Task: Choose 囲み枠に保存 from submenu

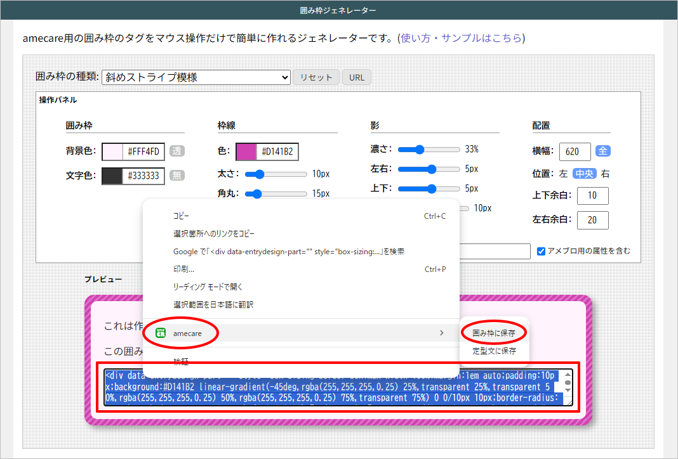Action: tap(494, 333)
